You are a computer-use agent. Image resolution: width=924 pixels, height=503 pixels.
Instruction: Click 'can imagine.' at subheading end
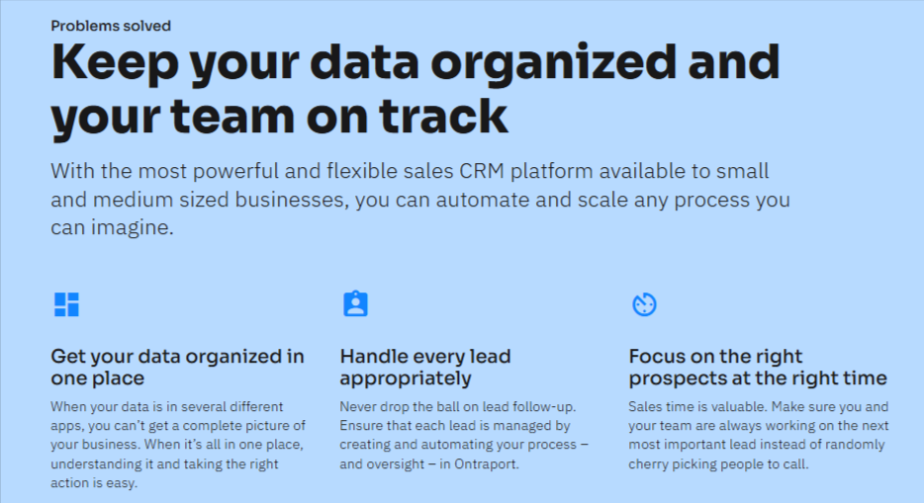(x=112, y=227)
